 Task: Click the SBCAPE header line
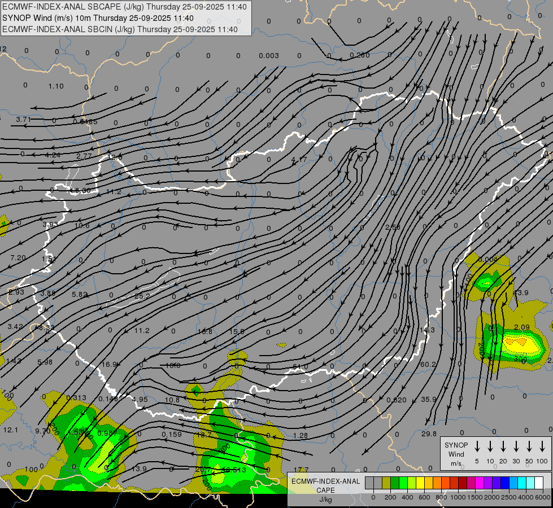pos(124,7)
